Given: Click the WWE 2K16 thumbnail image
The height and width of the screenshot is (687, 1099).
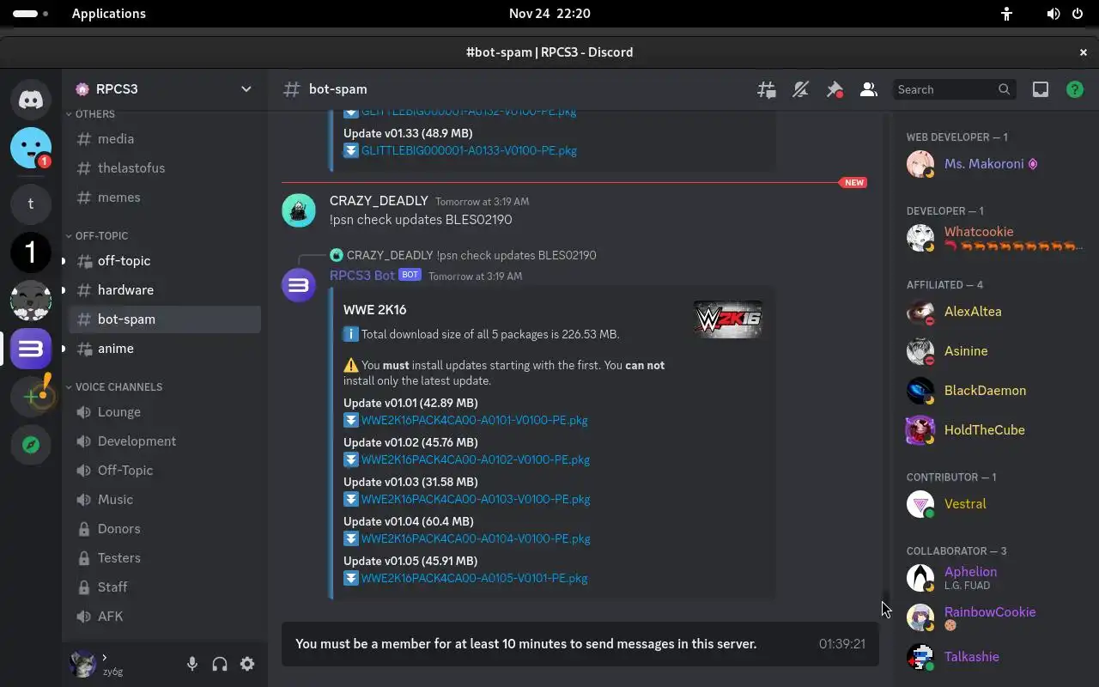Looking at the screenshot, I should pos(727,319).
